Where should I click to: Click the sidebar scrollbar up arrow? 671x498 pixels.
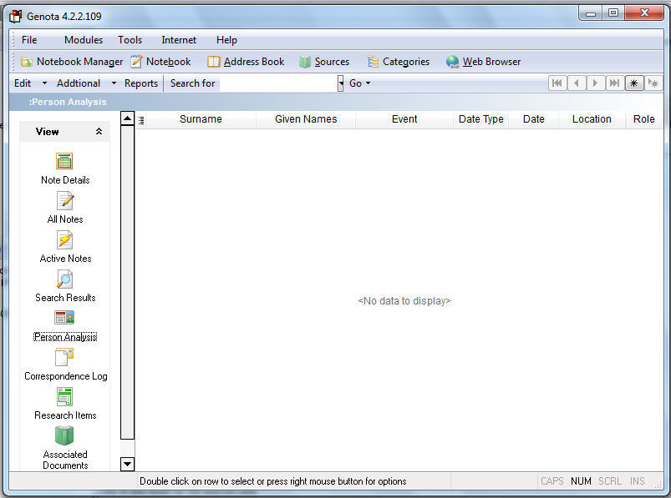[x=128, y=118]
